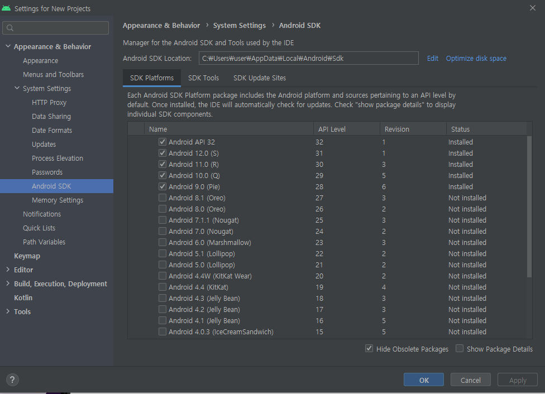This screenshot has width=545, height=394.
Task: Enable Show Package Details checkbox
Action: click(x=460, y=348)
